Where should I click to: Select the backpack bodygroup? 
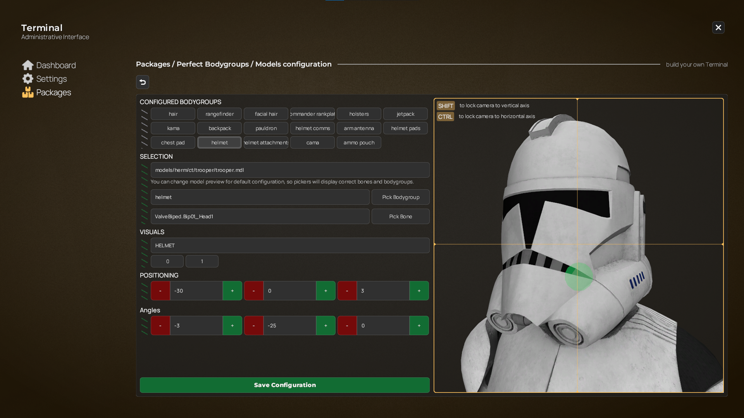pos(219,128)
